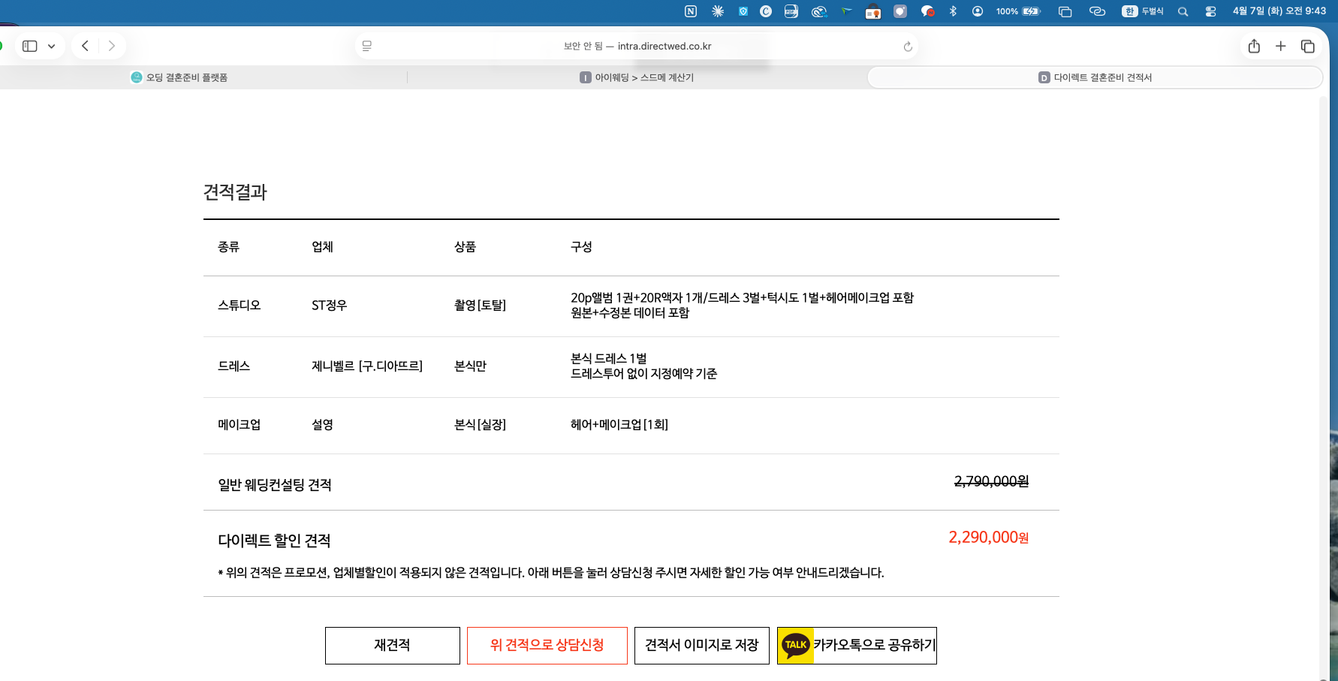Open Spotlight search from the menu bar
Screen dimensions: 1338x681
coord(1181,11)
